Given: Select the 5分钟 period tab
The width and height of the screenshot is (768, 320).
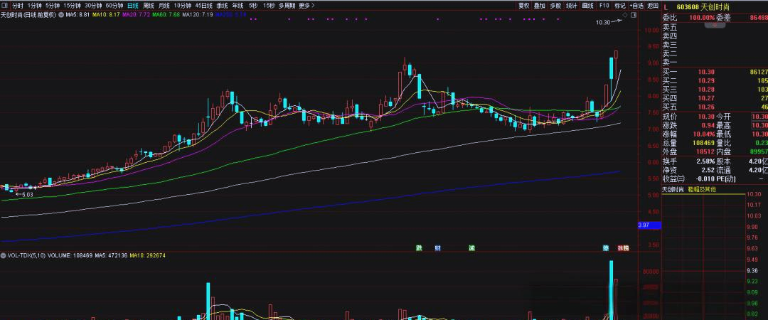Looking at the screenshot, I should pyautogui.click(x=53, y=6).
